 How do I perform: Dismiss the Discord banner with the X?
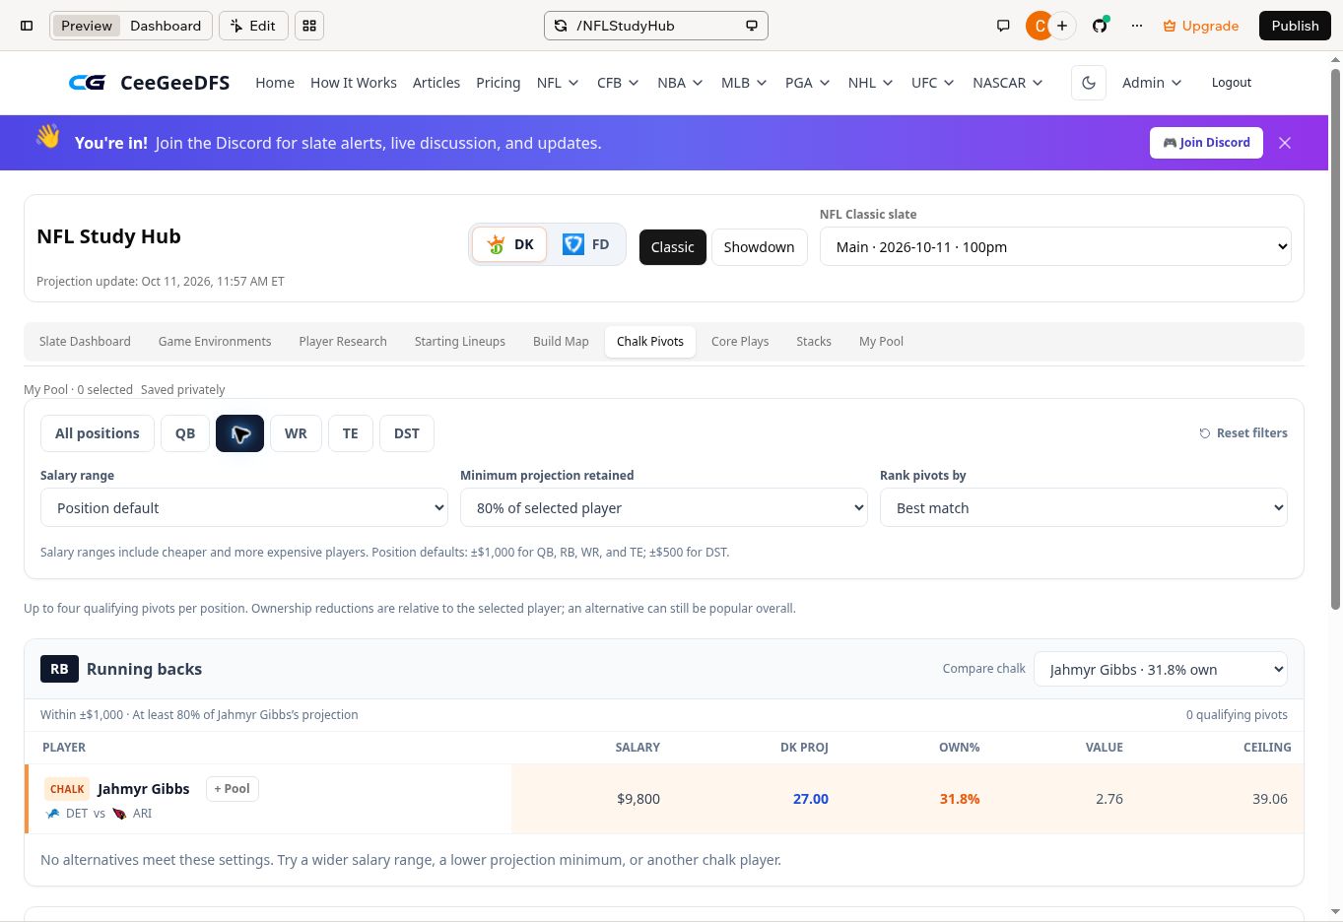click(x=1285, y=143)
